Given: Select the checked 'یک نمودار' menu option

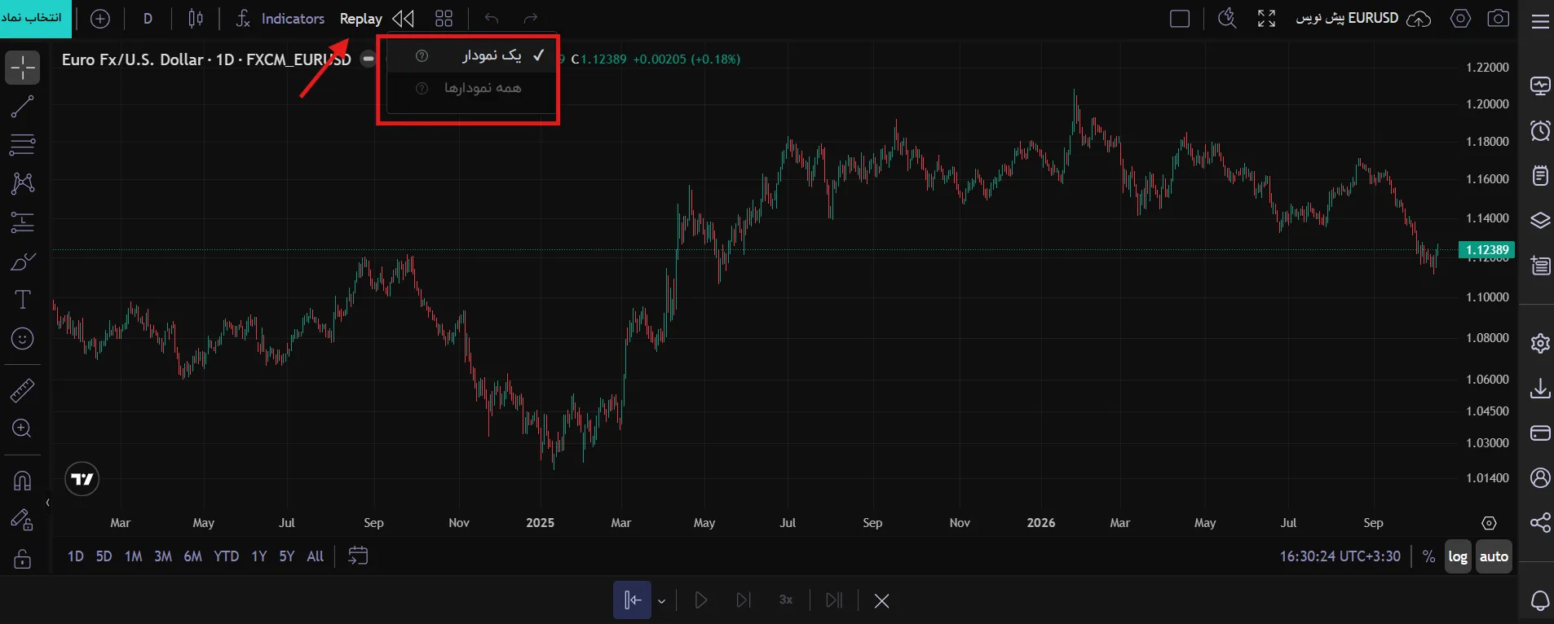Looking at the screenshot, I should tap(470, 55).
